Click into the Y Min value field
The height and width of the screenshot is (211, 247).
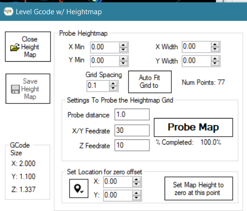point(105,61)
